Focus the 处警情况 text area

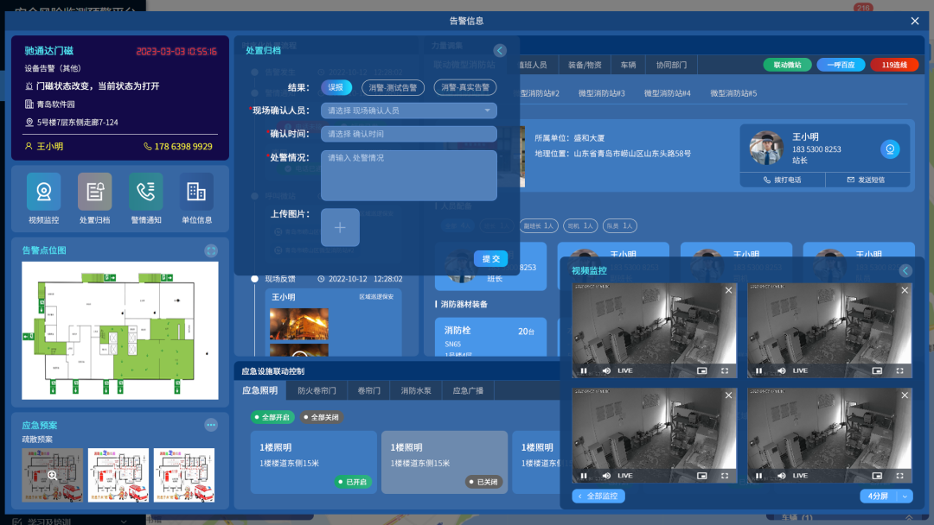(408, 175)
